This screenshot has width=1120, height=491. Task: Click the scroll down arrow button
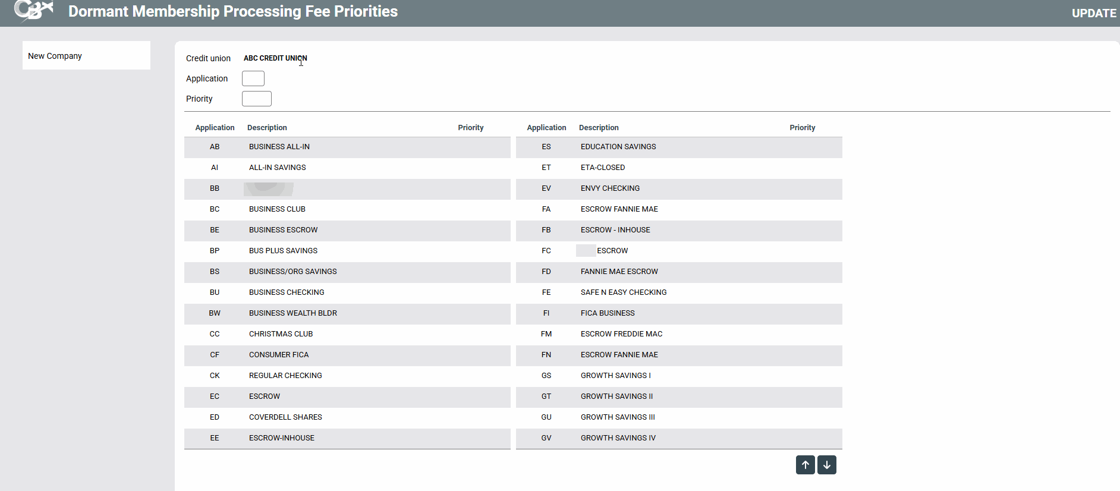point(826,465)
